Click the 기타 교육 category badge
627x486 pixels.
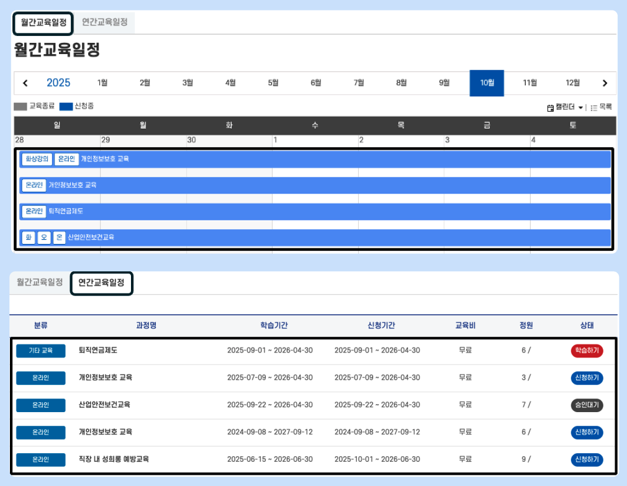coord(40,350)
